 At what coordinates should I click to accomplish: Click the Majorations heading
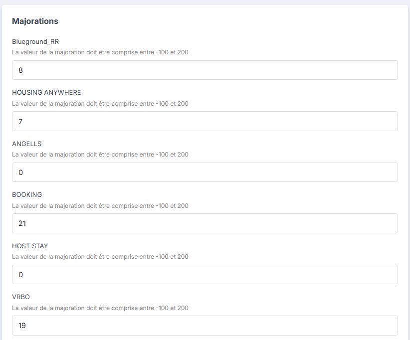point(35,21)
